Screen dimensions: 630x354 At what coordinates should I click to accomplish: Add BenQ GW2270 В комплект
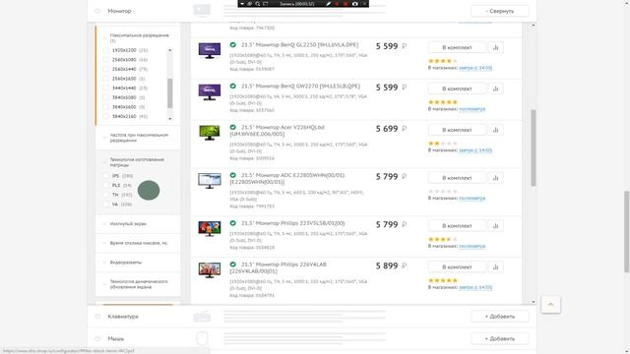click(x=457, y=88)
